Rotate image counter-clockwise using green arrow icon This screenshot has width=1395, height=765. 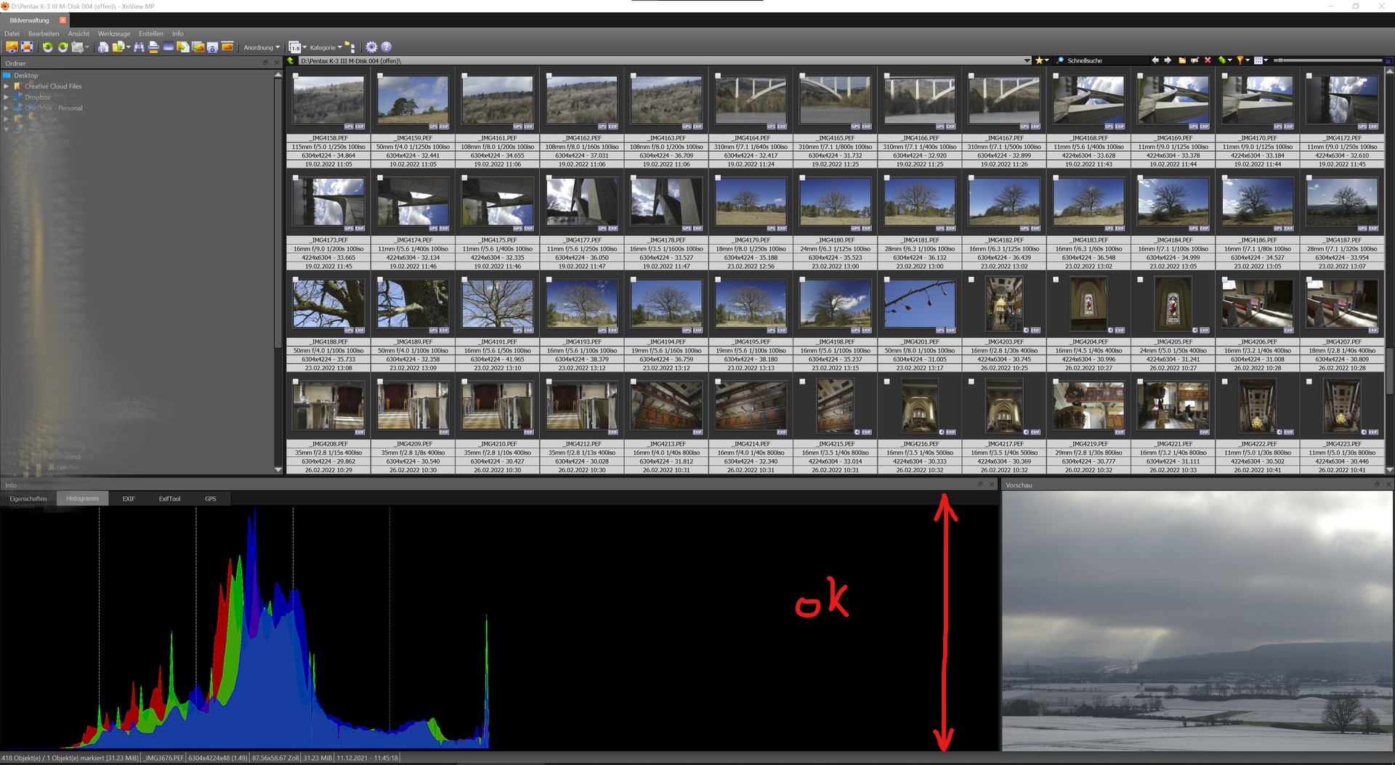click(x=47, y=47)
